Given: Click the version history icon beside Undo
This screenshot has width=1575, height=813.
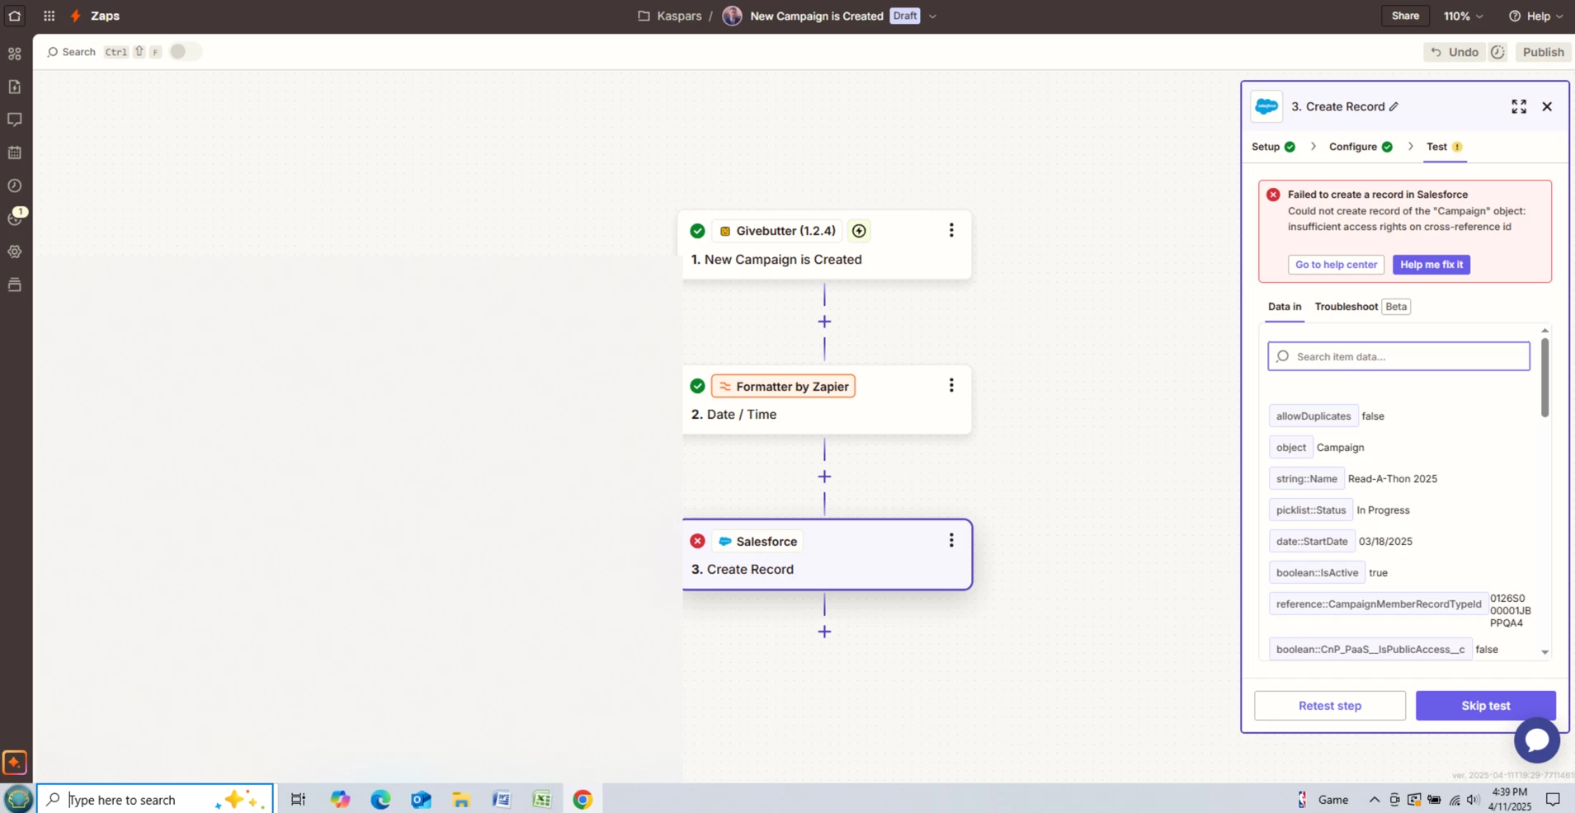Looking at the screenshot, I should tap(1498, 52).
